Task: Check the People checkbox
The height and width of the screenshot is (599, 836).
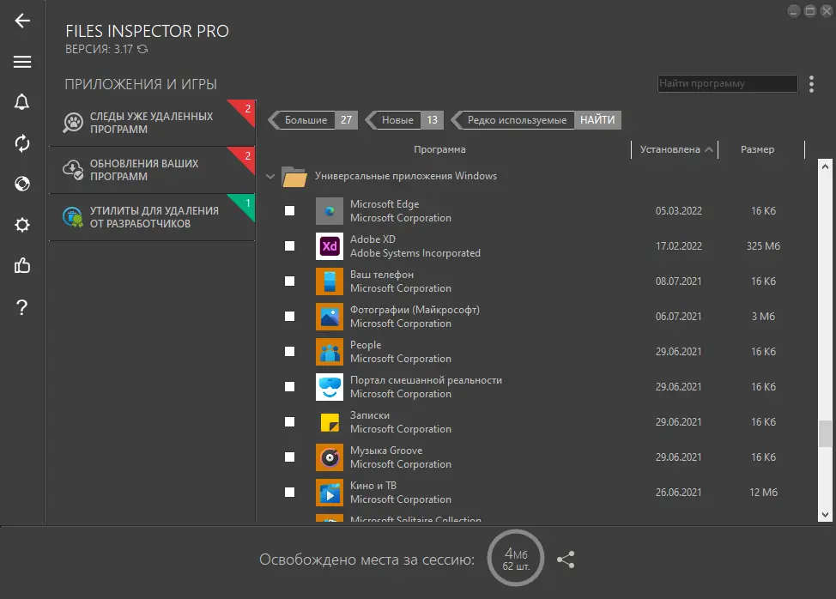Action: pos(289,352)
